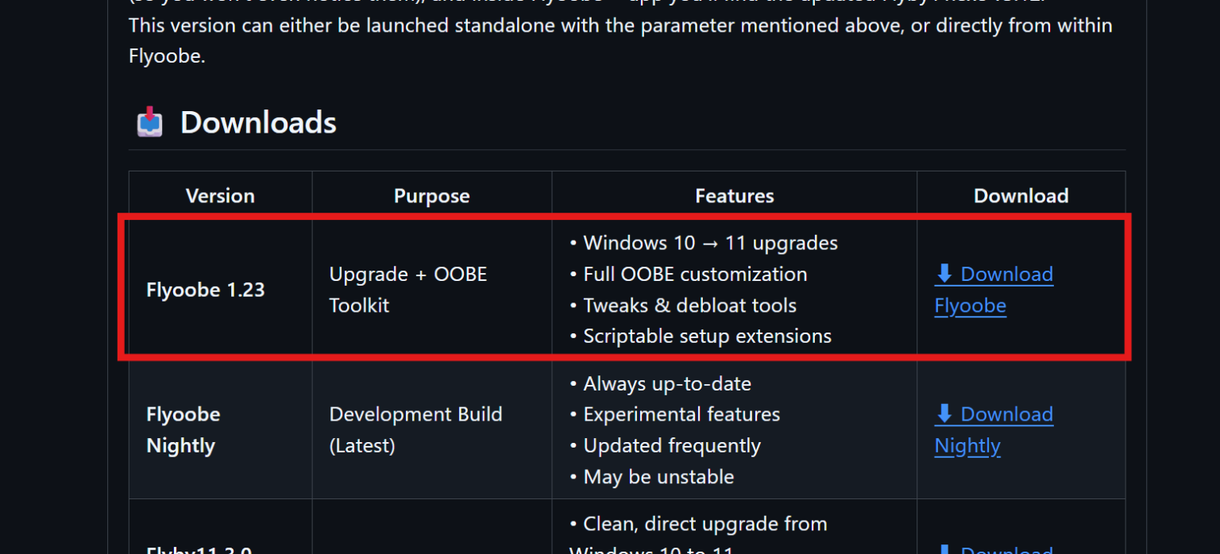The image size is (1220, 554).
Task: Click the Scriptable setup extensions bullet
Action: 707,337
